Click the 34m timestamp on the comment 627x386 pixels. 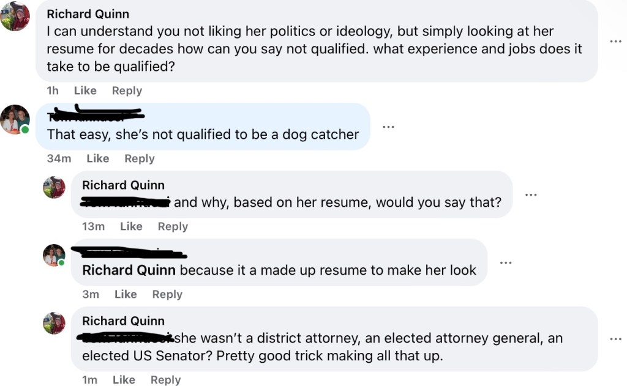59,158
